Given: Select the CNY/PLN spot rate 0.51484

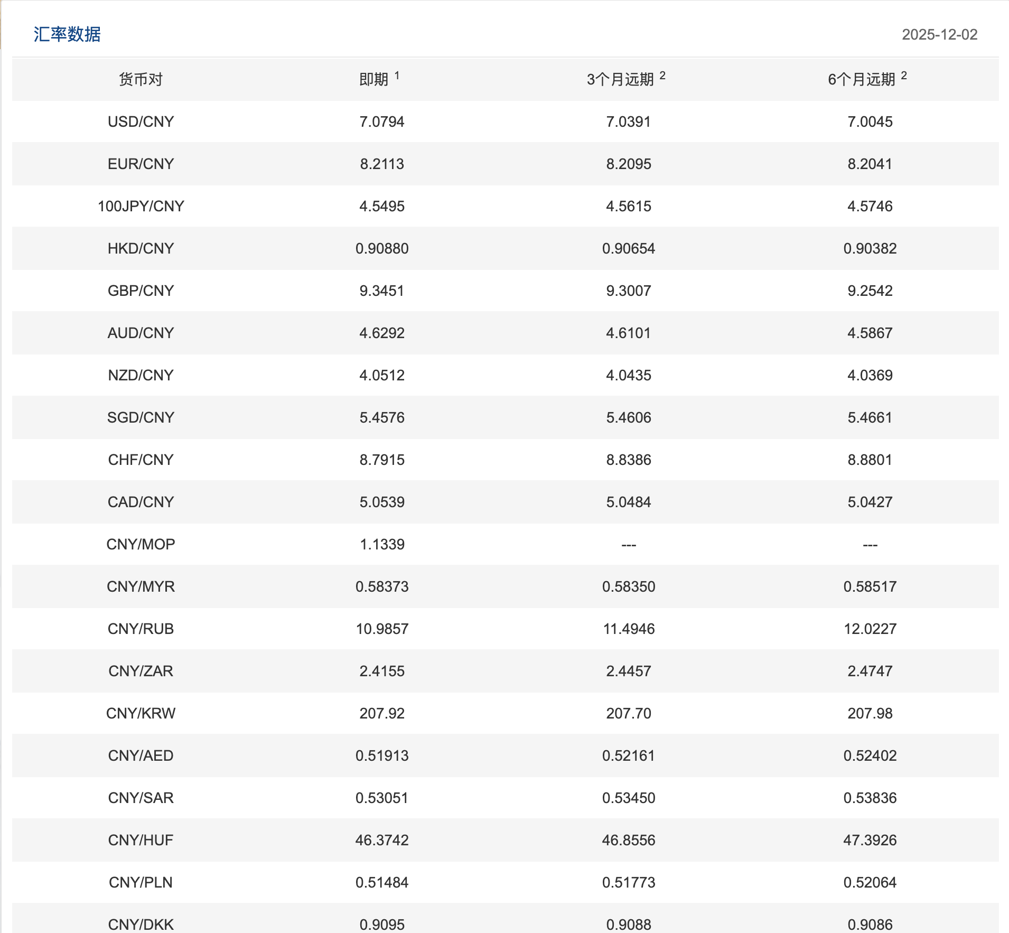Looking at the screenshot, I should pos(381,882).
